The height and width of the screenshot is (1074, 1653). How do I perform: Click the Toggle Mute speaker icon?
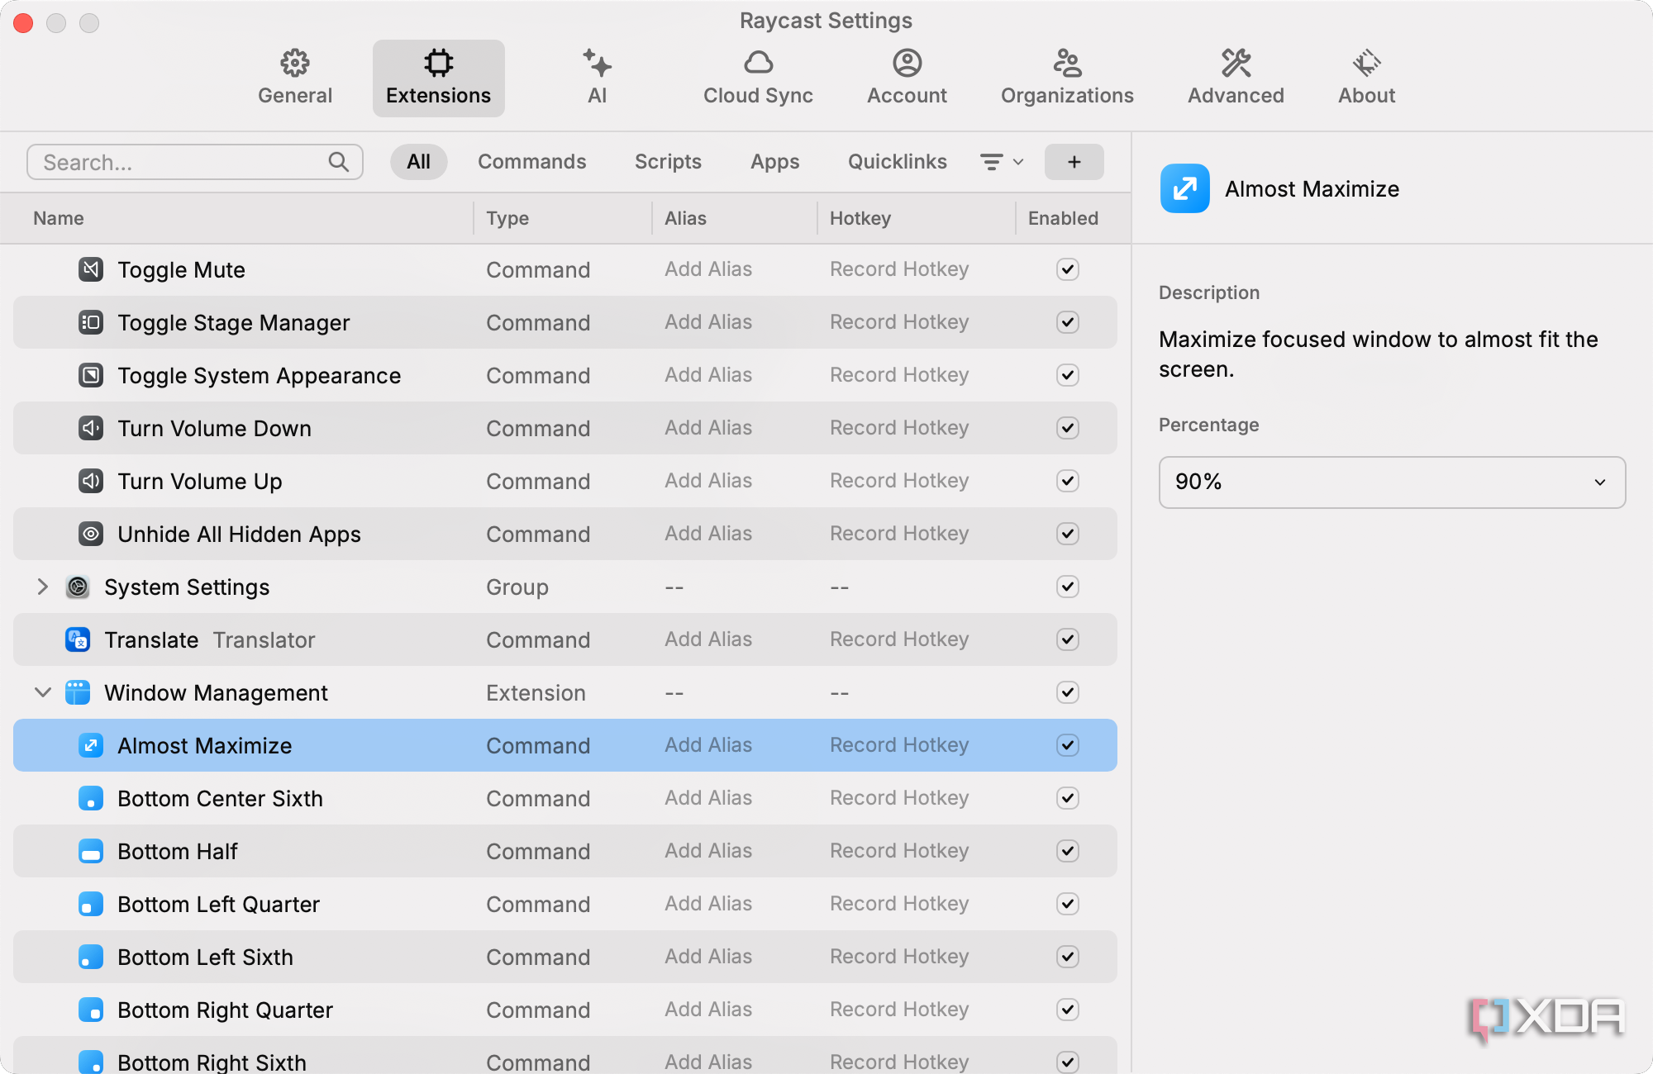tap(91, 269)
